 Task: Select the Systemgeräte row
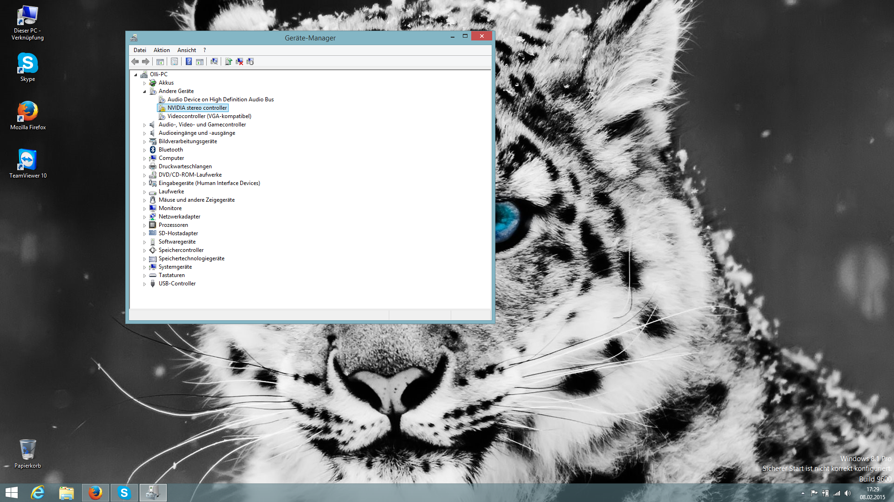[x=175, y=267]
